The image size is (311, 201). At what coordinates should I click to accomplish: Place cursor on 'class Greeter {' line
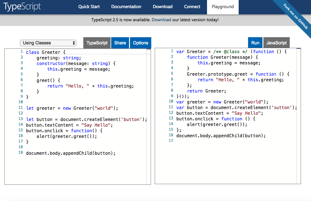(x=46, y=52)
